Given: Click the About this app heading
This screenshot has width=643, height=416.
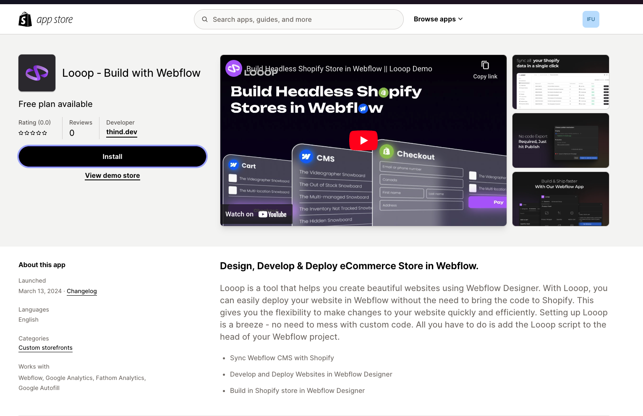Looking at the screenshot, I should (x=42, y=265).
